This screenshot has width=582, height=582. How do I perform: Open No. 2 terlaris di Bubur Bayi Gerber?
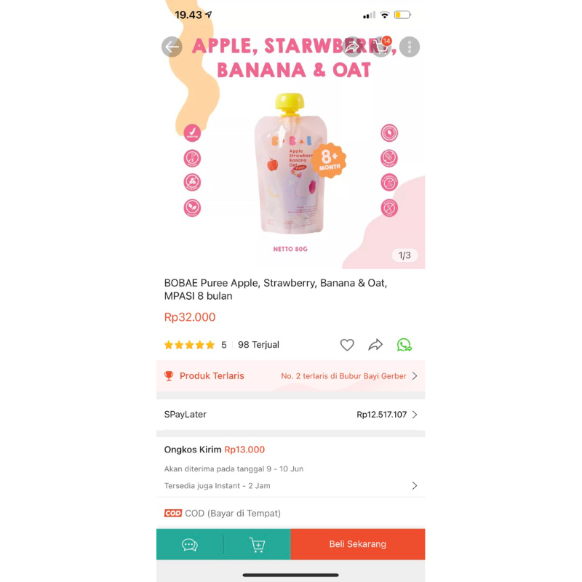coord(343,376)
